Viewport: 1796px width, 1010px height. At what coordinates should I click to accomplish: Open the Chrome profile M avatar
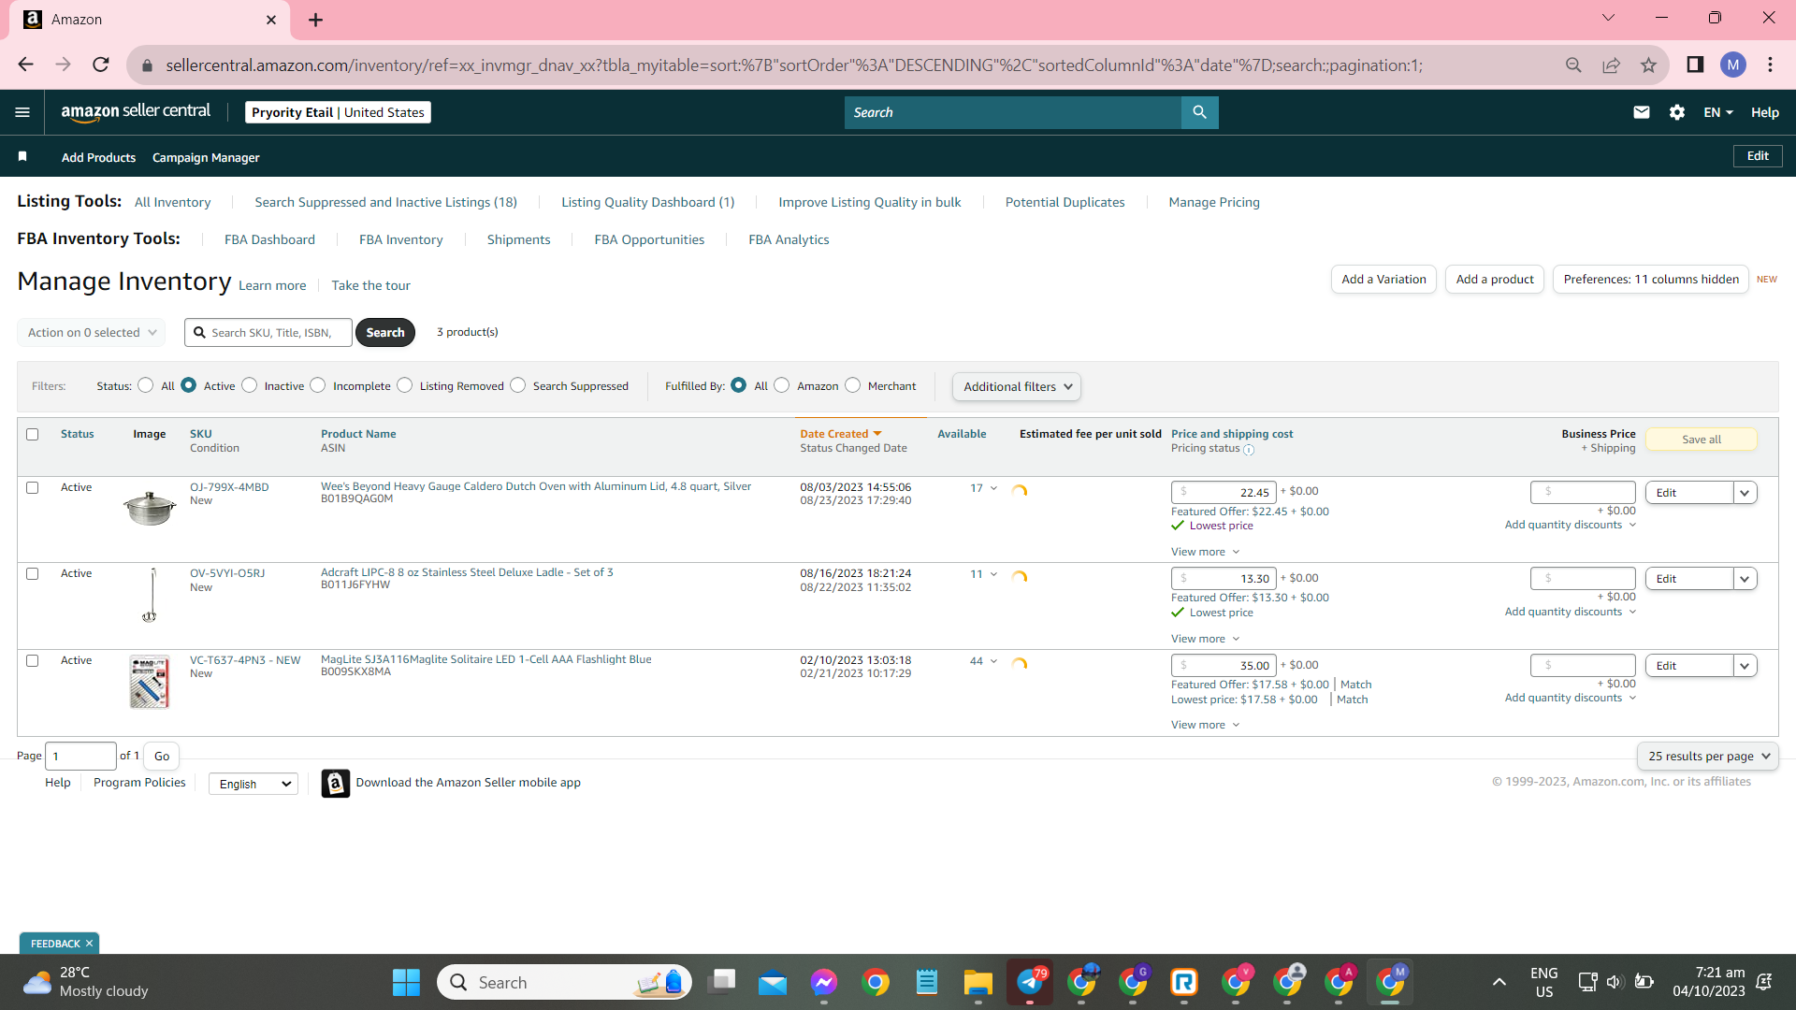[1733, 65]
